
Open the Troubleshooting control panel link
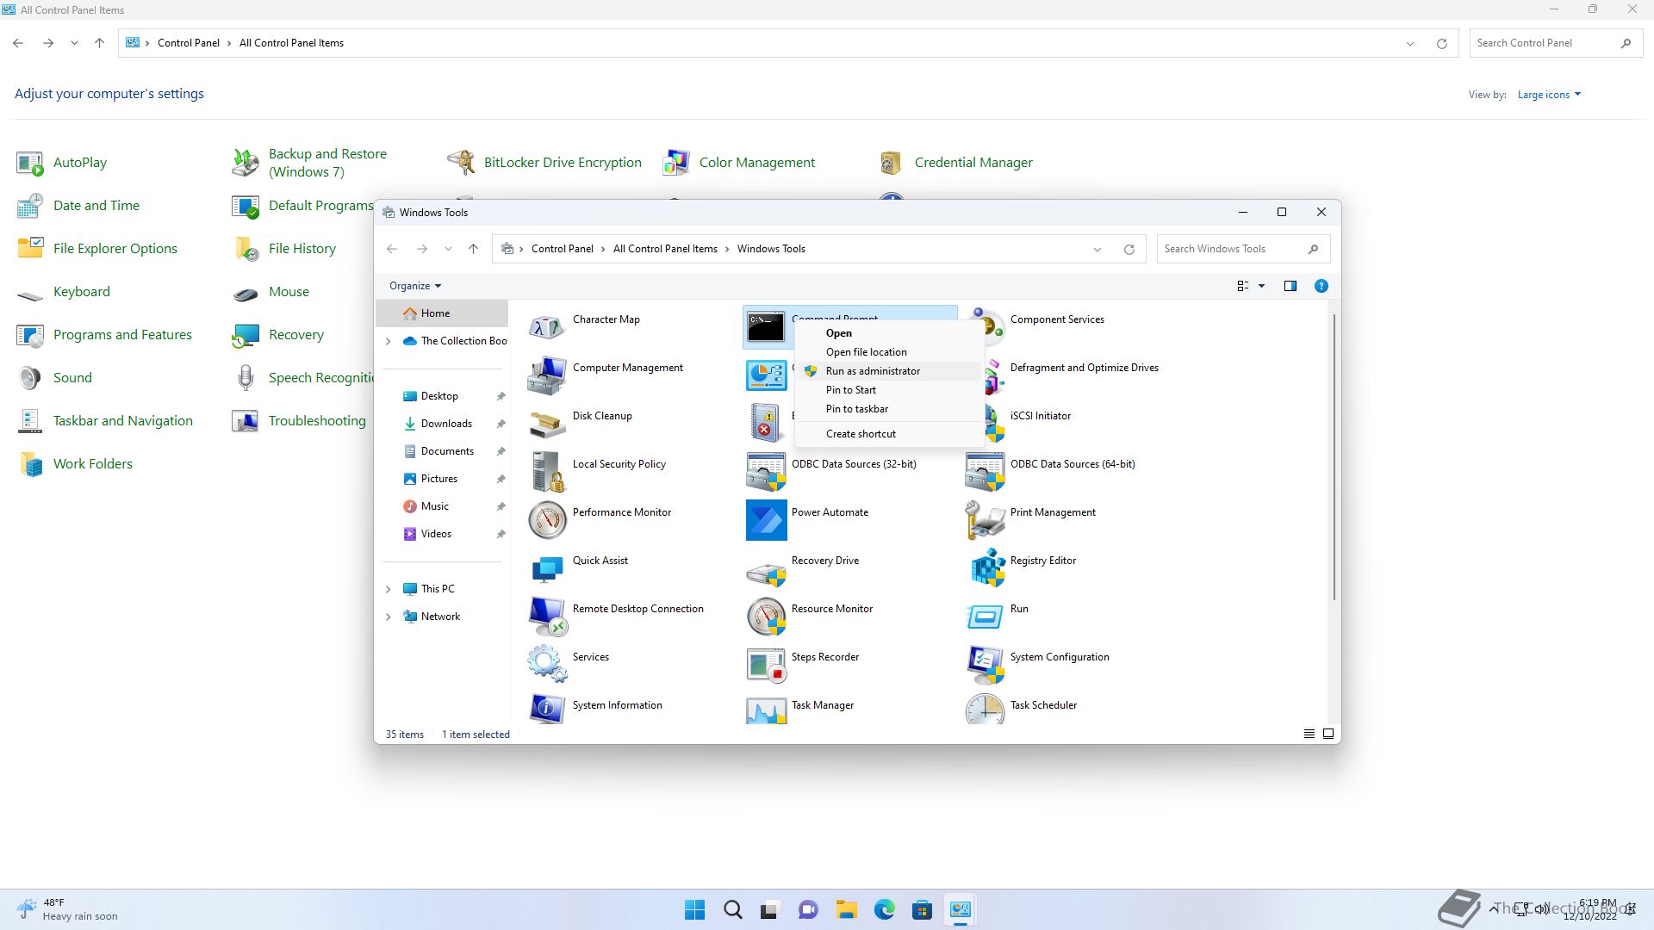coord(316,421)
